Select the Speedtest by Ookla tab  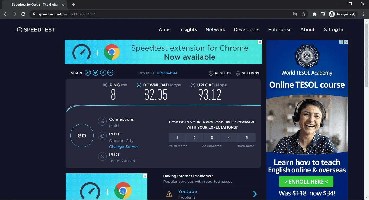pyautogui.click(x=35, y=5)
